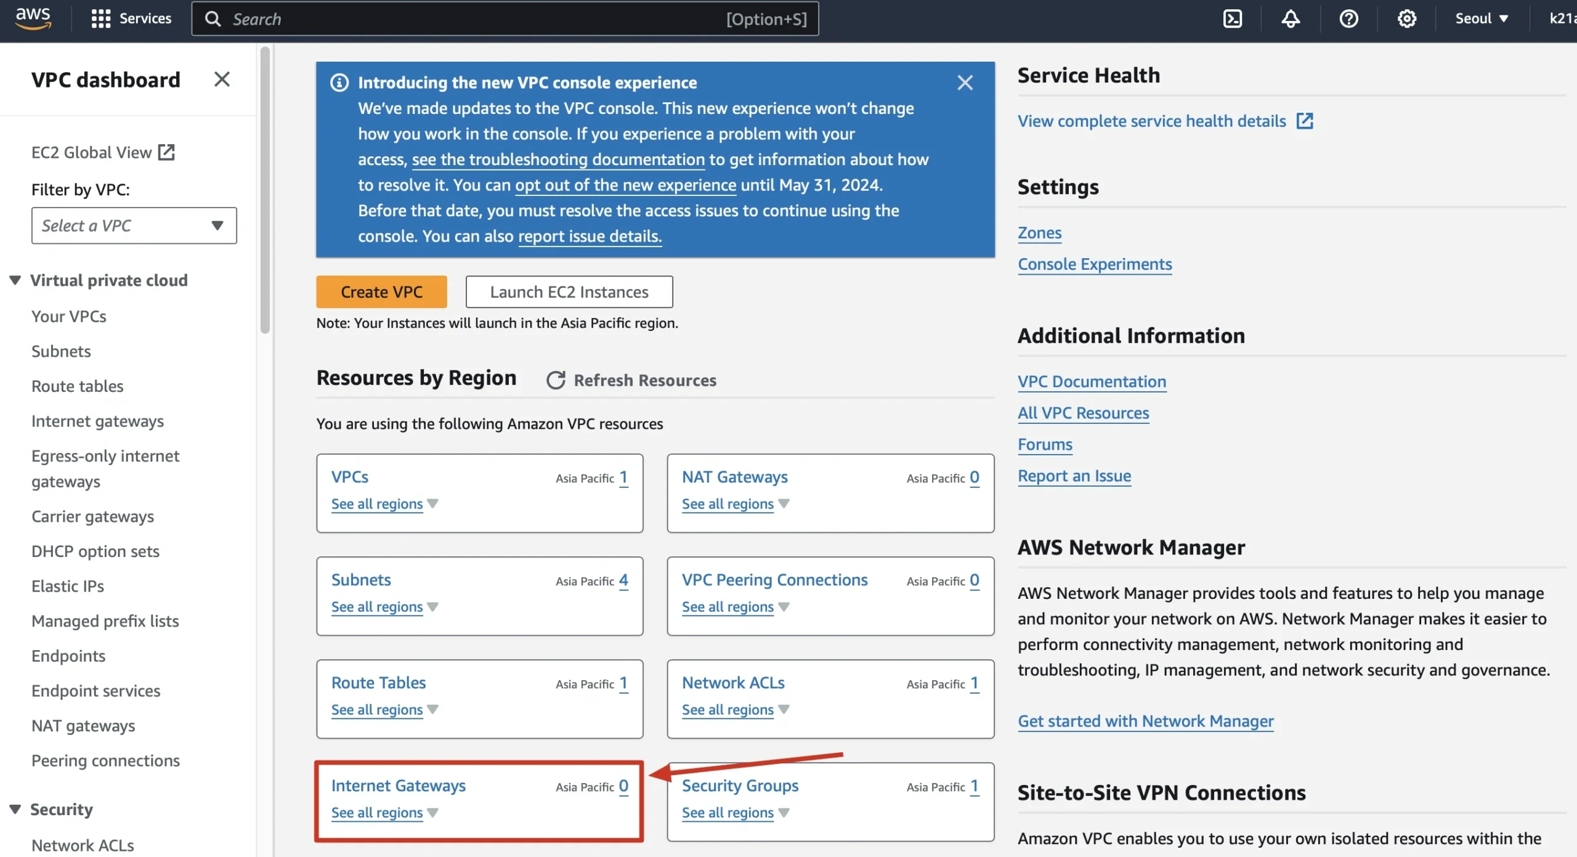The image size is (1577, 857).
Task: Open the settings gear icon
Action: point(1406,18)
